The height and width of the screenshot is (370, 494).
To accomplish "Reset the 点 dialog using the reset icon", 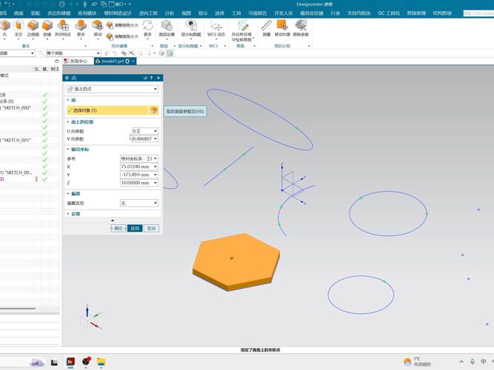I will click(145, 78).
